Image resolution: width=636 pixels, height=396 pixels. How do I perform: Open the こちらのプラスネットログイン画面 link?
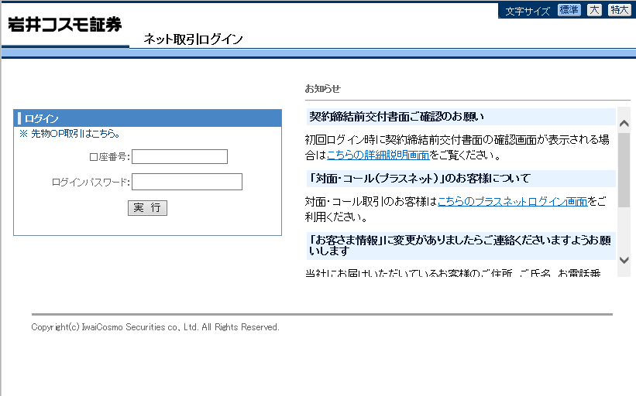512,201
